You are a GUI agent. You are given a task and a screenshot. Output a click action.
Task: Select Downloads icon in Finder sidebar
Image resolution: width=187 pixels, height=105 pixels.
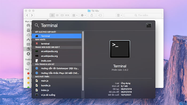click(28, 54)
